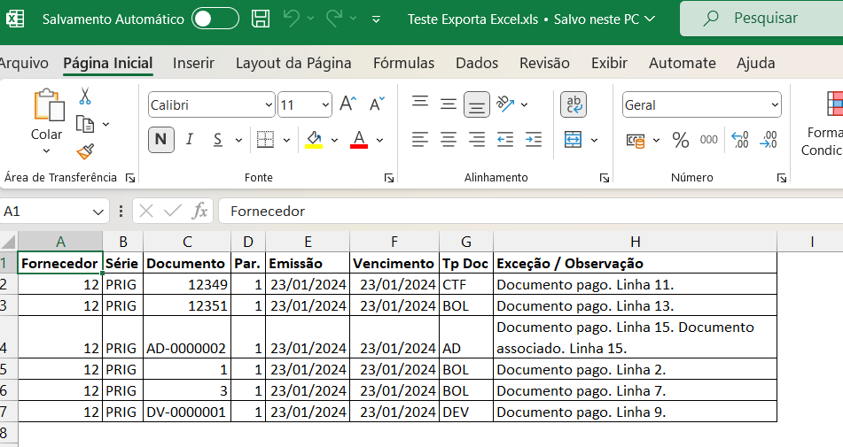
Task: Open the undo history dropdown arrow
Action: 311,19
